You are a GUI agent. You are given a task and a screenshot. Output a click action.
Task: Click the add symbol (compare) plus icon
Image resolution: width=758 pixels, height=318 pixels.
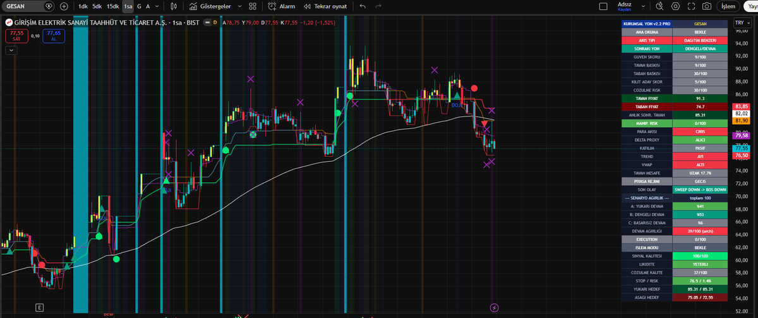(64, 6)
